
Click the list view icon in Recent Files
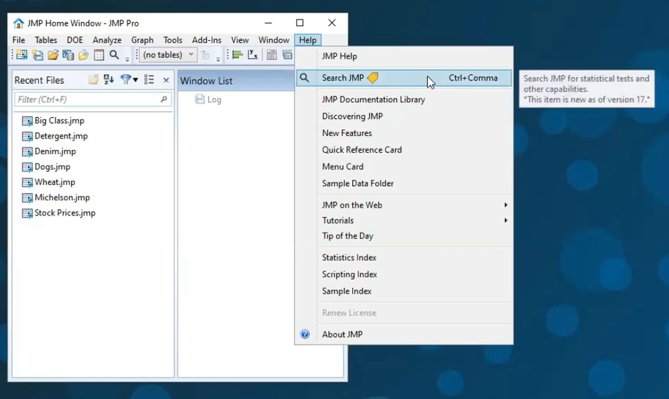(149, 80)
